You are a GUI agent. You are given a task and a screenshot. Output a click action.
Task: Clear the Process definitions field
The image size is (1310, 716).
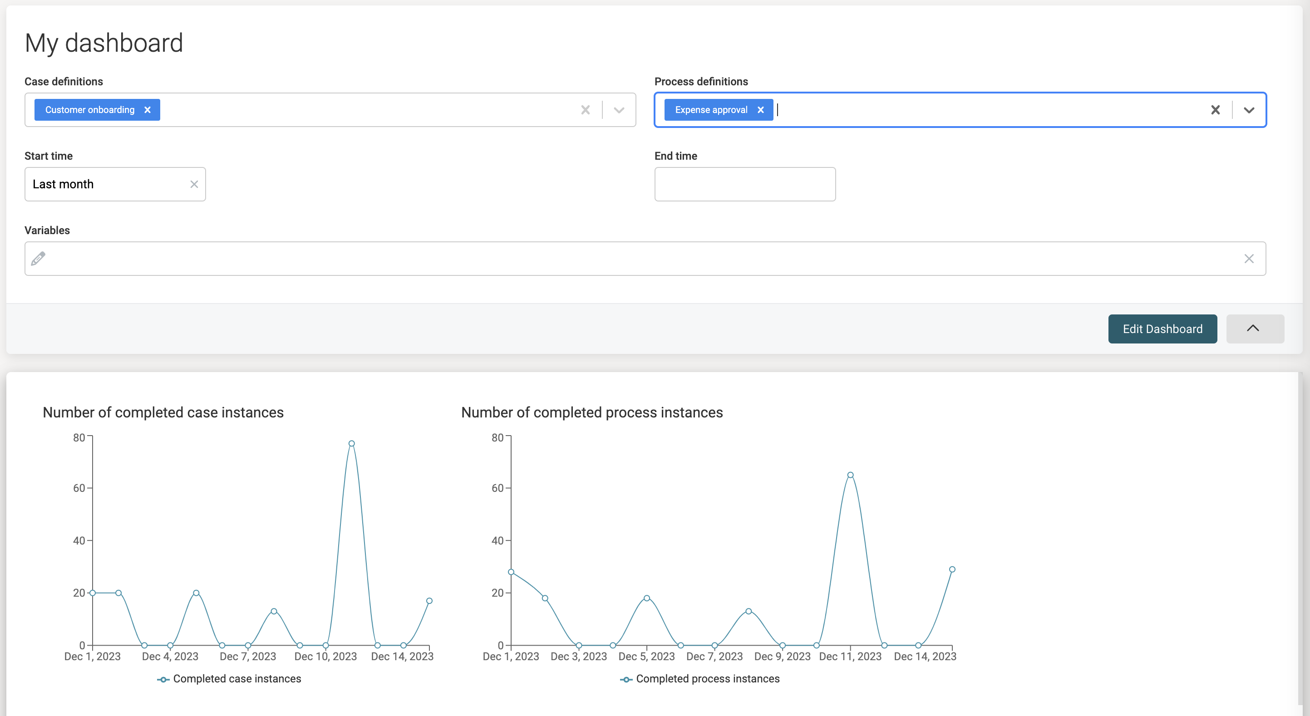1216,109
